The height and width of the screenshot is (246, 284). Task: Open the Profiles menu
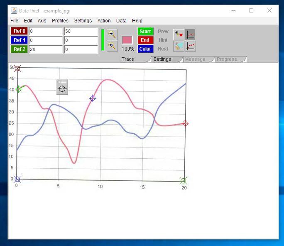60,21
